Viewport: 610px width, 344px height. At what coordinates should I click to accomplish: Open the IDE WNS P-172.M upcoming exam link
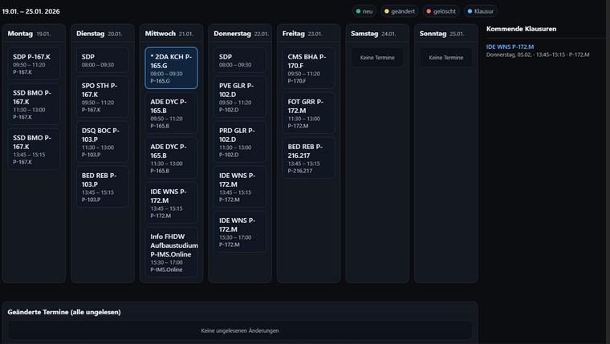tap(510, 47)
